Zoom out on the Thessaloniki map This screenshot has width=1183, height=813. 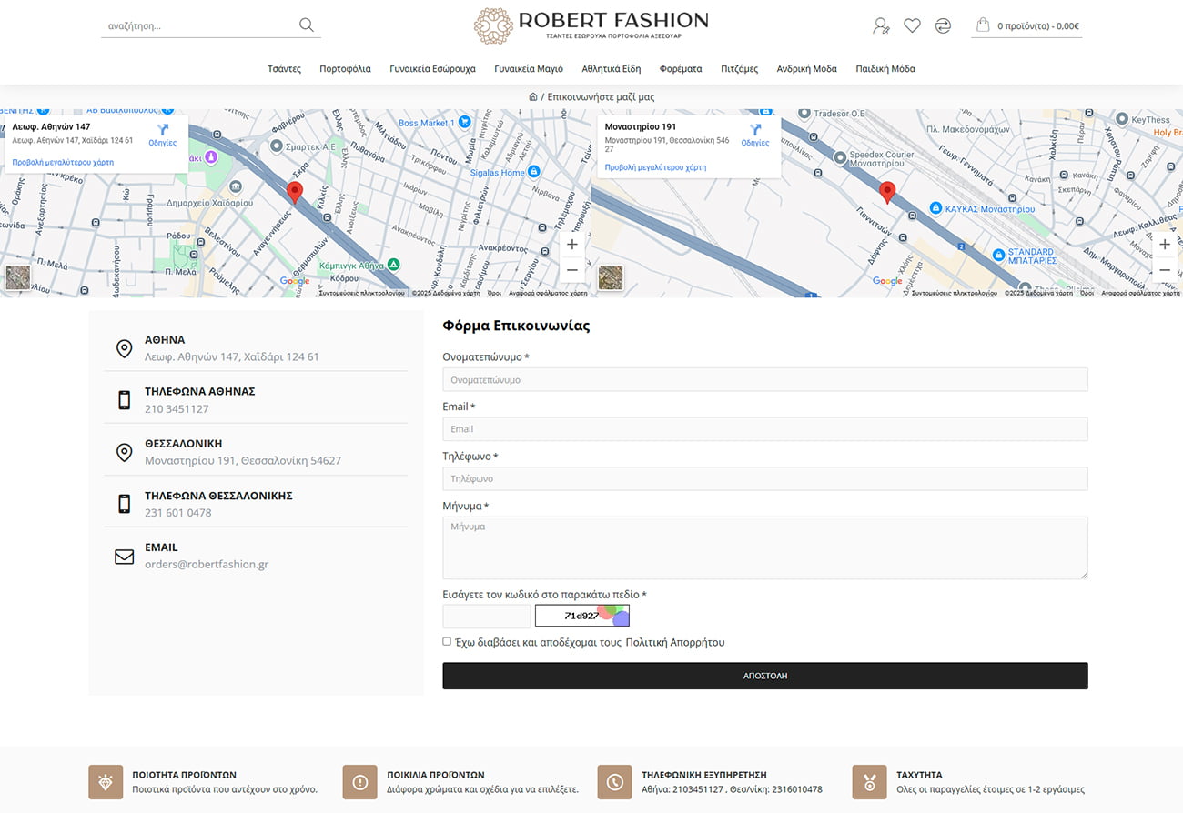[1165, 270]
